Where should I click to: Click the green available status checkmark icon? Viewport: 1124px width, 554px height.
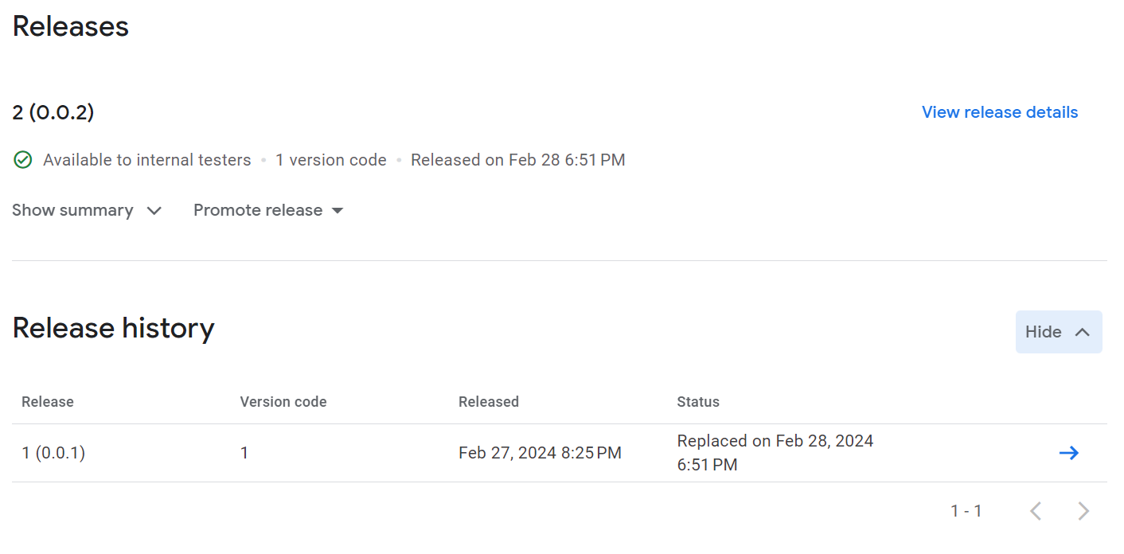tap(23, 160)
